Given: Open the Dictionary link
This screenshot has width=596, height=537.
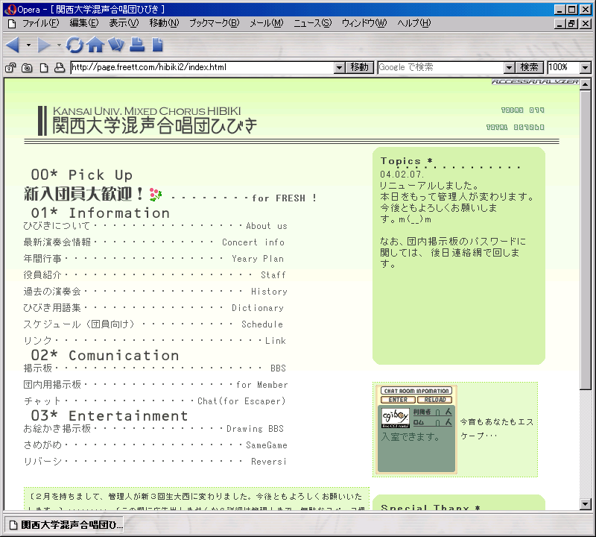Looking at the screenshot, I should [x=258, y=308].
